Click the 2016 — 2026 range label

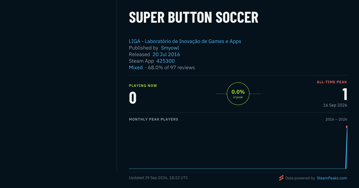[x=336, y=119]
